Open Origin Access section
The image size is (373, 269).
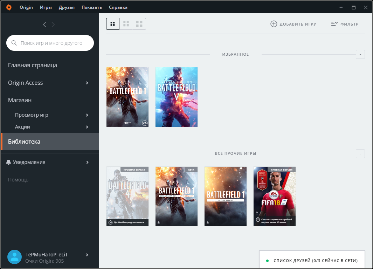click(26, 83)
